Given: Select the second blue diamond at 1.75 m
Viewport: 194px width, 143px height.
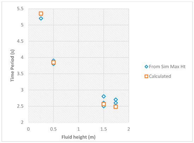Looking at the screenshot, I should click(x=116, y=103).
